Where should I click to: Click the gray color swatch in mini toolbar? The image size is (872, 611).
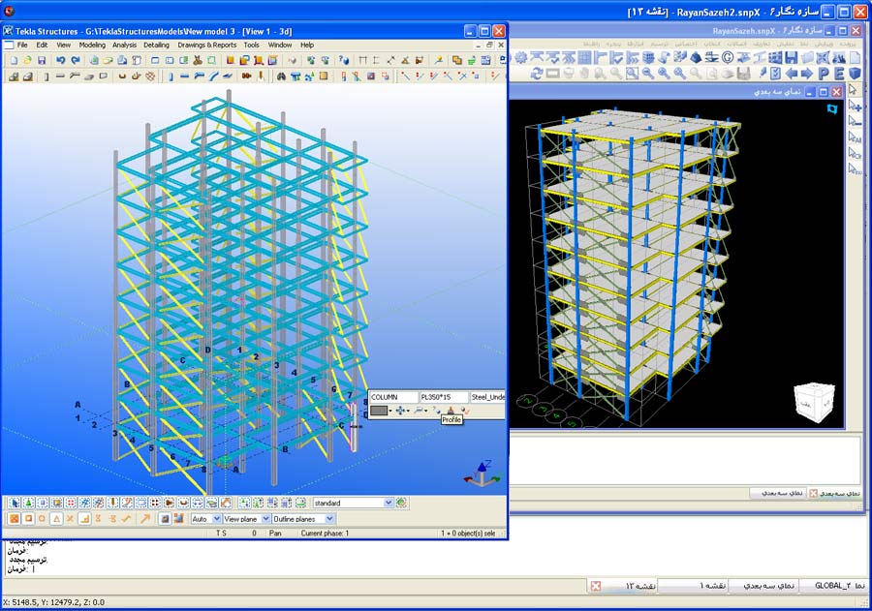[378, 411]
